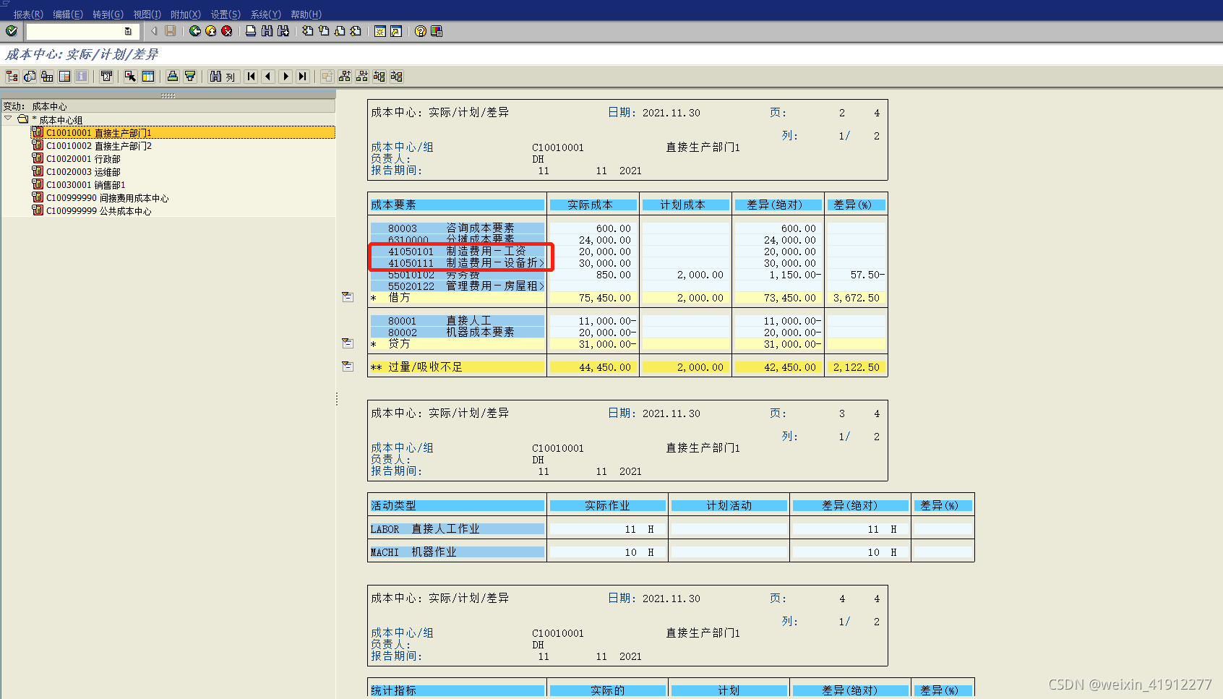This screenshot has height=699, width=1223.
Task: Click the last hierarchy node icon in toolbar
Action: [397, 77]
